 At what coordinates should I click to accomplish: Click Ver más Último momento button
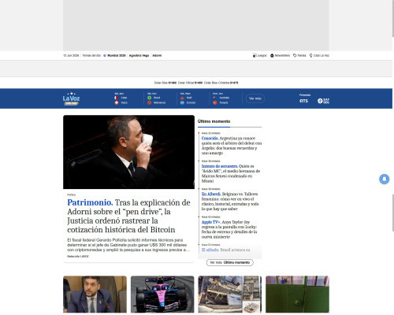[230, 262]
